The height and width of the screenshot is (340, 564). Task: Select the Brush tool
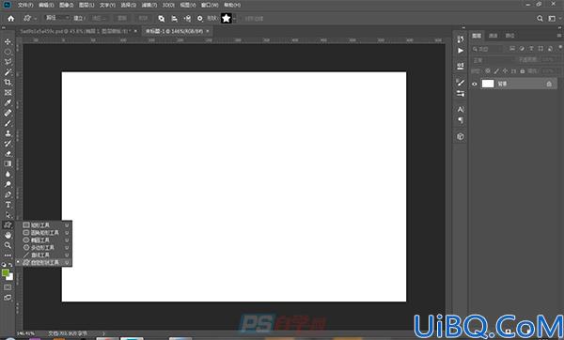click(x=8, y=123)
